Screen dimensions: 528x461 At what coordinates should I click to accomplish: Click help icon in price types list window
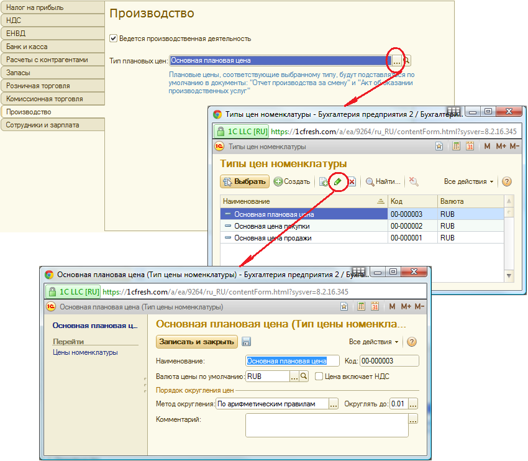click(x=506, y=181)
